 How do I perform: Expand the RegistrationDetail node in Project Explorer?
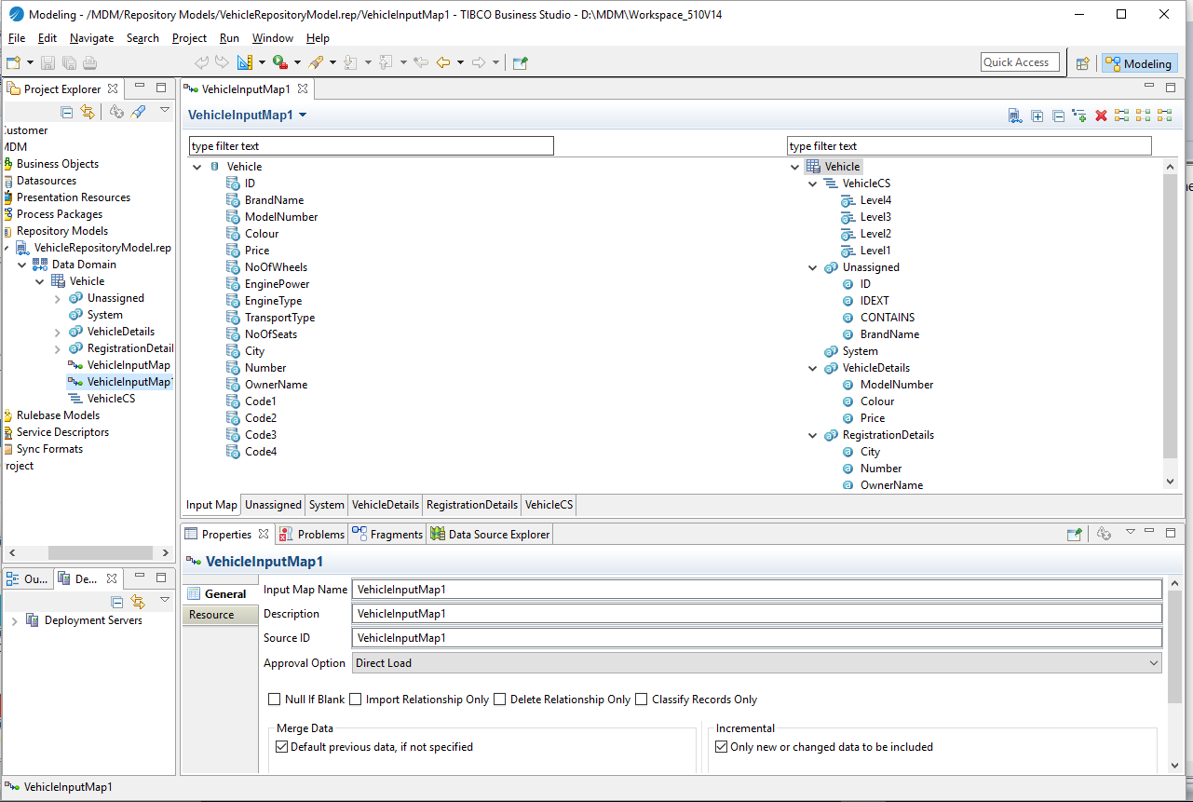click(x=58, y=349)
